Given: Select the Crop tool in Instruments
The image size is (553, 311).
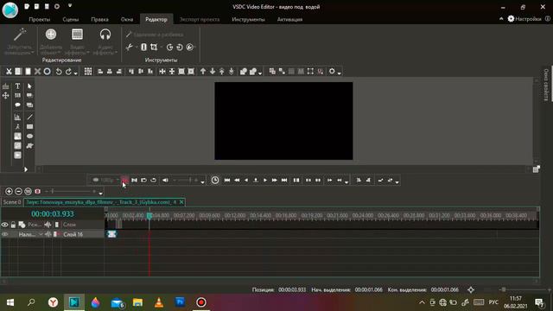Looking at the screenshot, I should [154, 47].
